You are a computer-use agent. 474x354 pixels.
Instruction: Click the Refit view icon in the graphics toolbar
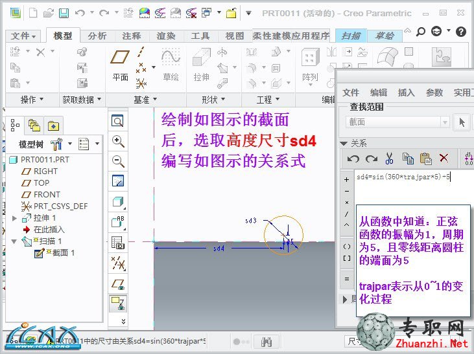[x=117, y=121]
